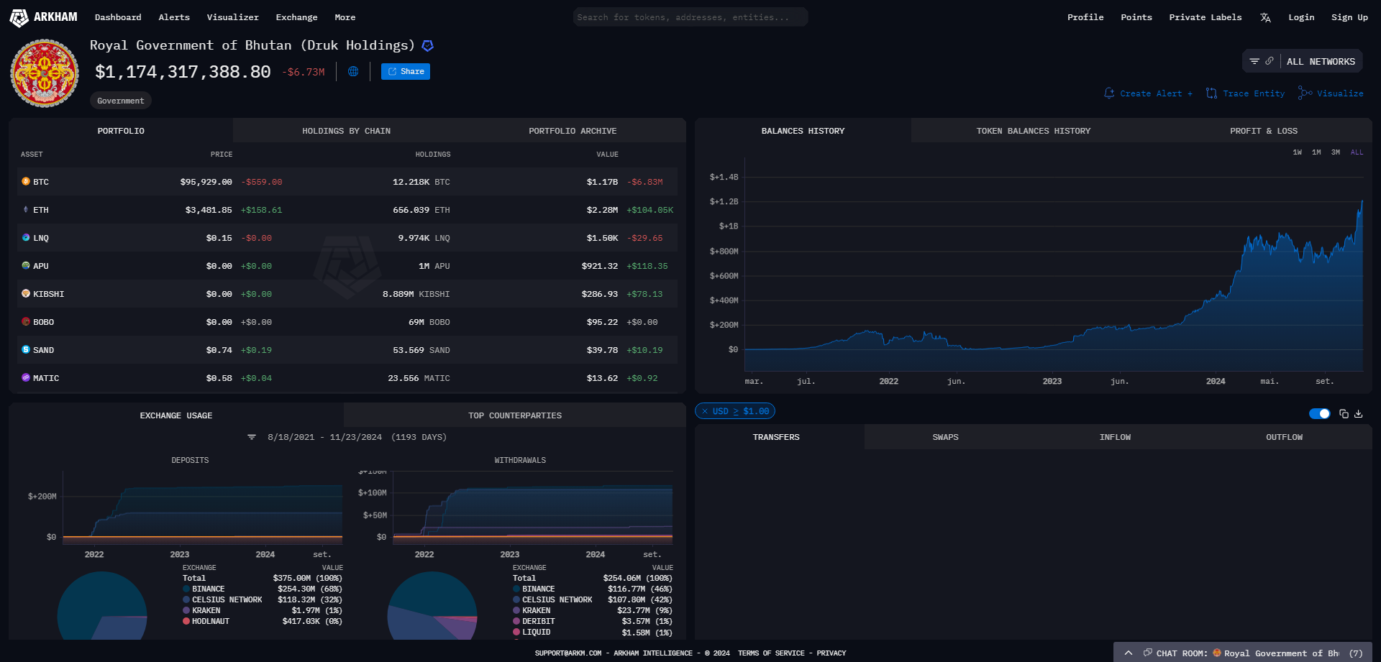1381x662 pixels.
Task: Download transfers using the download icon
Action: pos(1359,414)
